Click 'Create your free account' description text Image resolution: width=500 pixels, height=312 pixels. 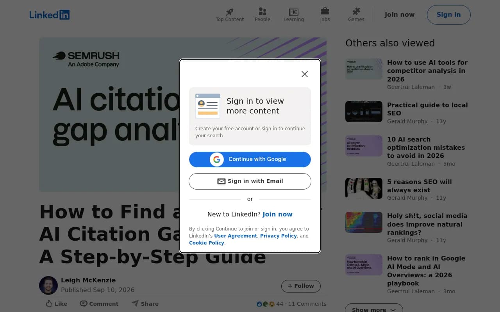coord(250,132)
